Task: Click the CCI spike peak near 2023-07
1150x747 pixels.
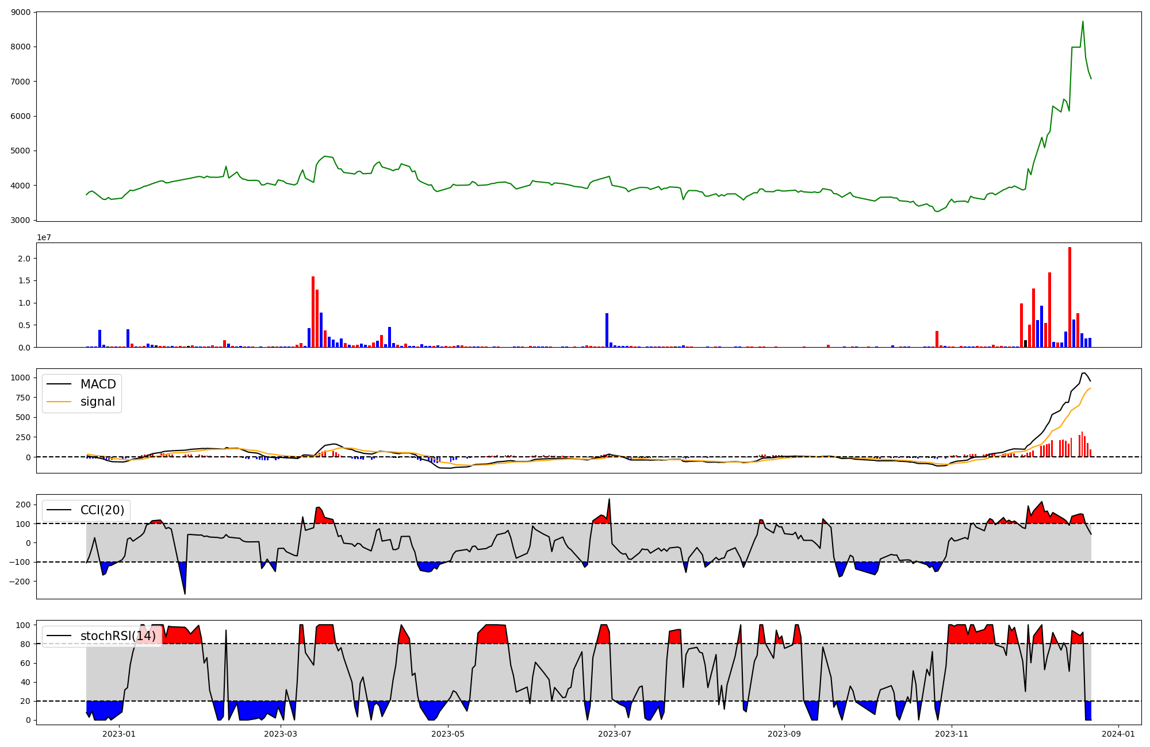Action: (609, 499)
